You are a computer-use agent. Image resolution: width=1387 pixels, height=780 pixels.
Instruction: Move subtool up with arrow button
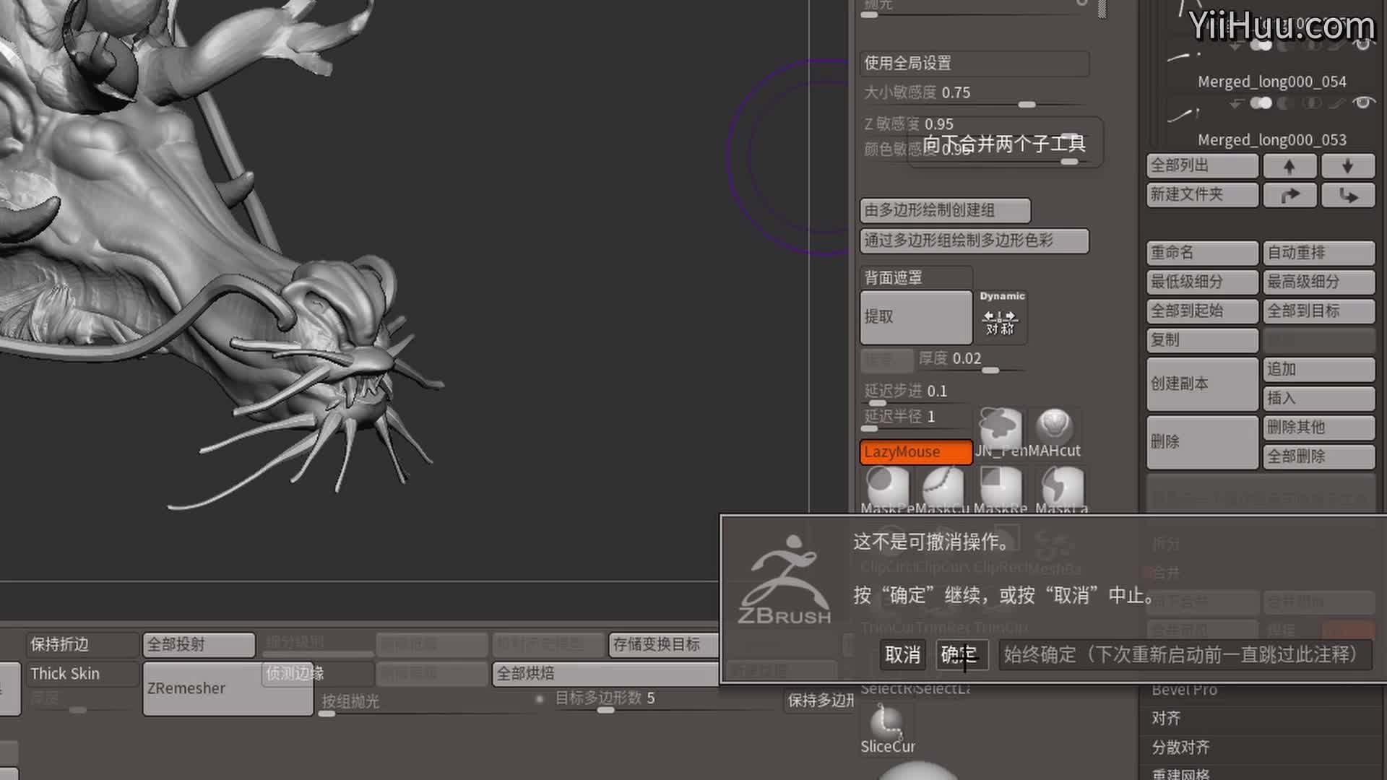pyautogui.click(x=1289, y=166)
